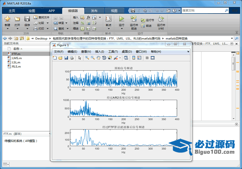Click the decrease indent icon
The height and width of the screenshot is (169, 242).
pyautogui.click(x=94, y=28)
